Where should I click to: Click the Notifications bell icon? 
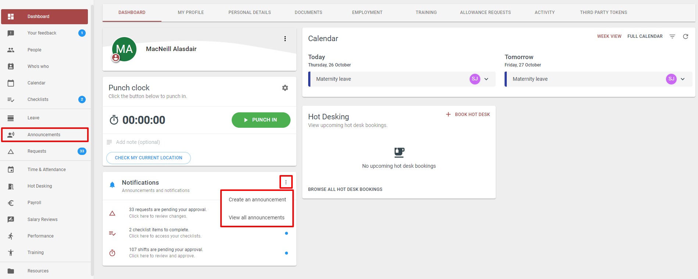[112, 185]
